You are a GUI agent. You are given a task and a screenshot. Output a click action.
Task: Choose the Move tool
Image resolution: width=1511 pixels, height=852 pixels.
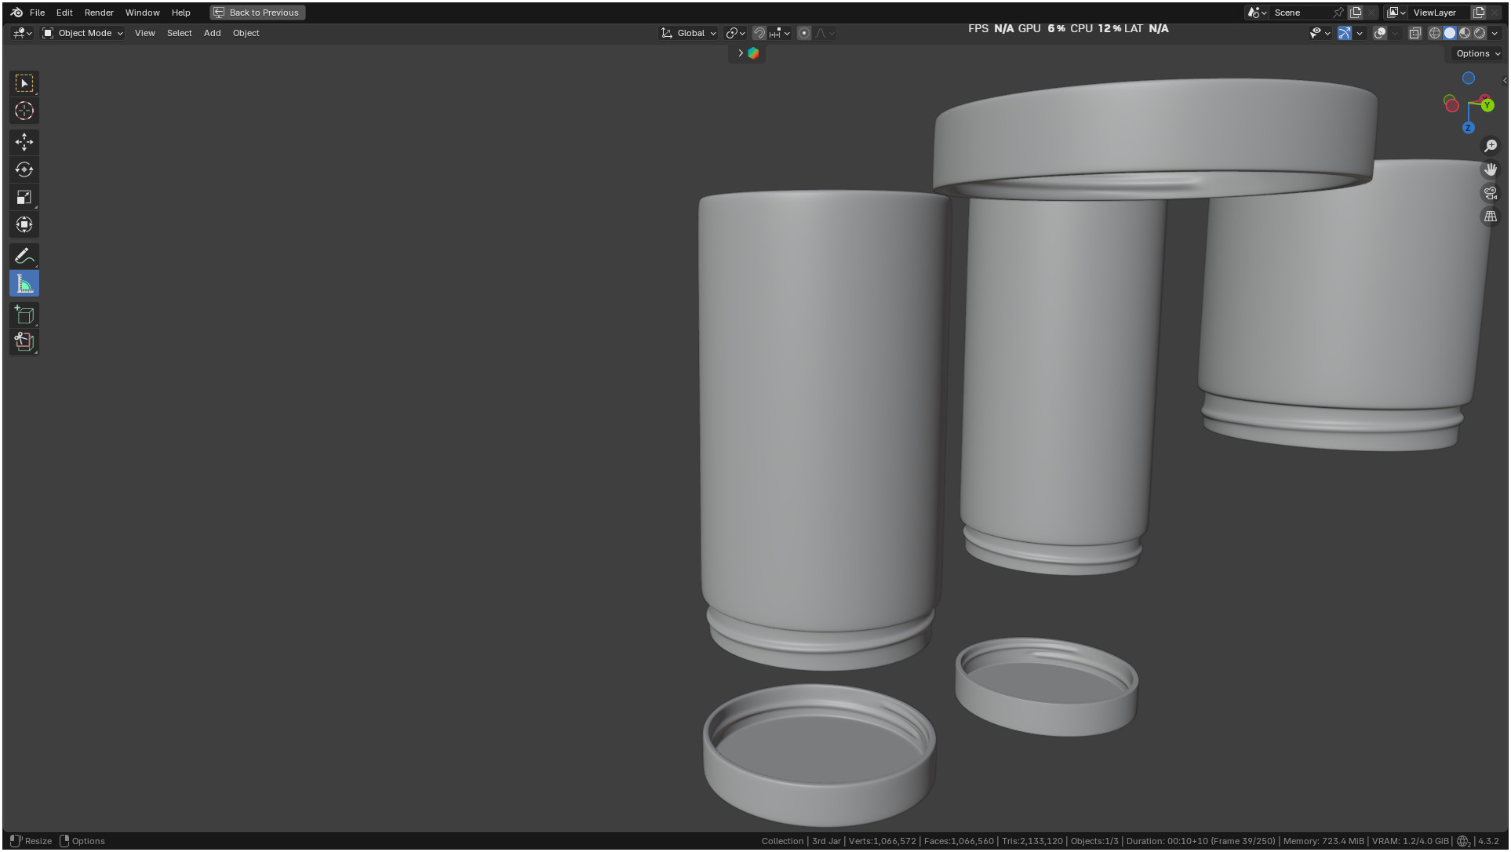point(24,142)
